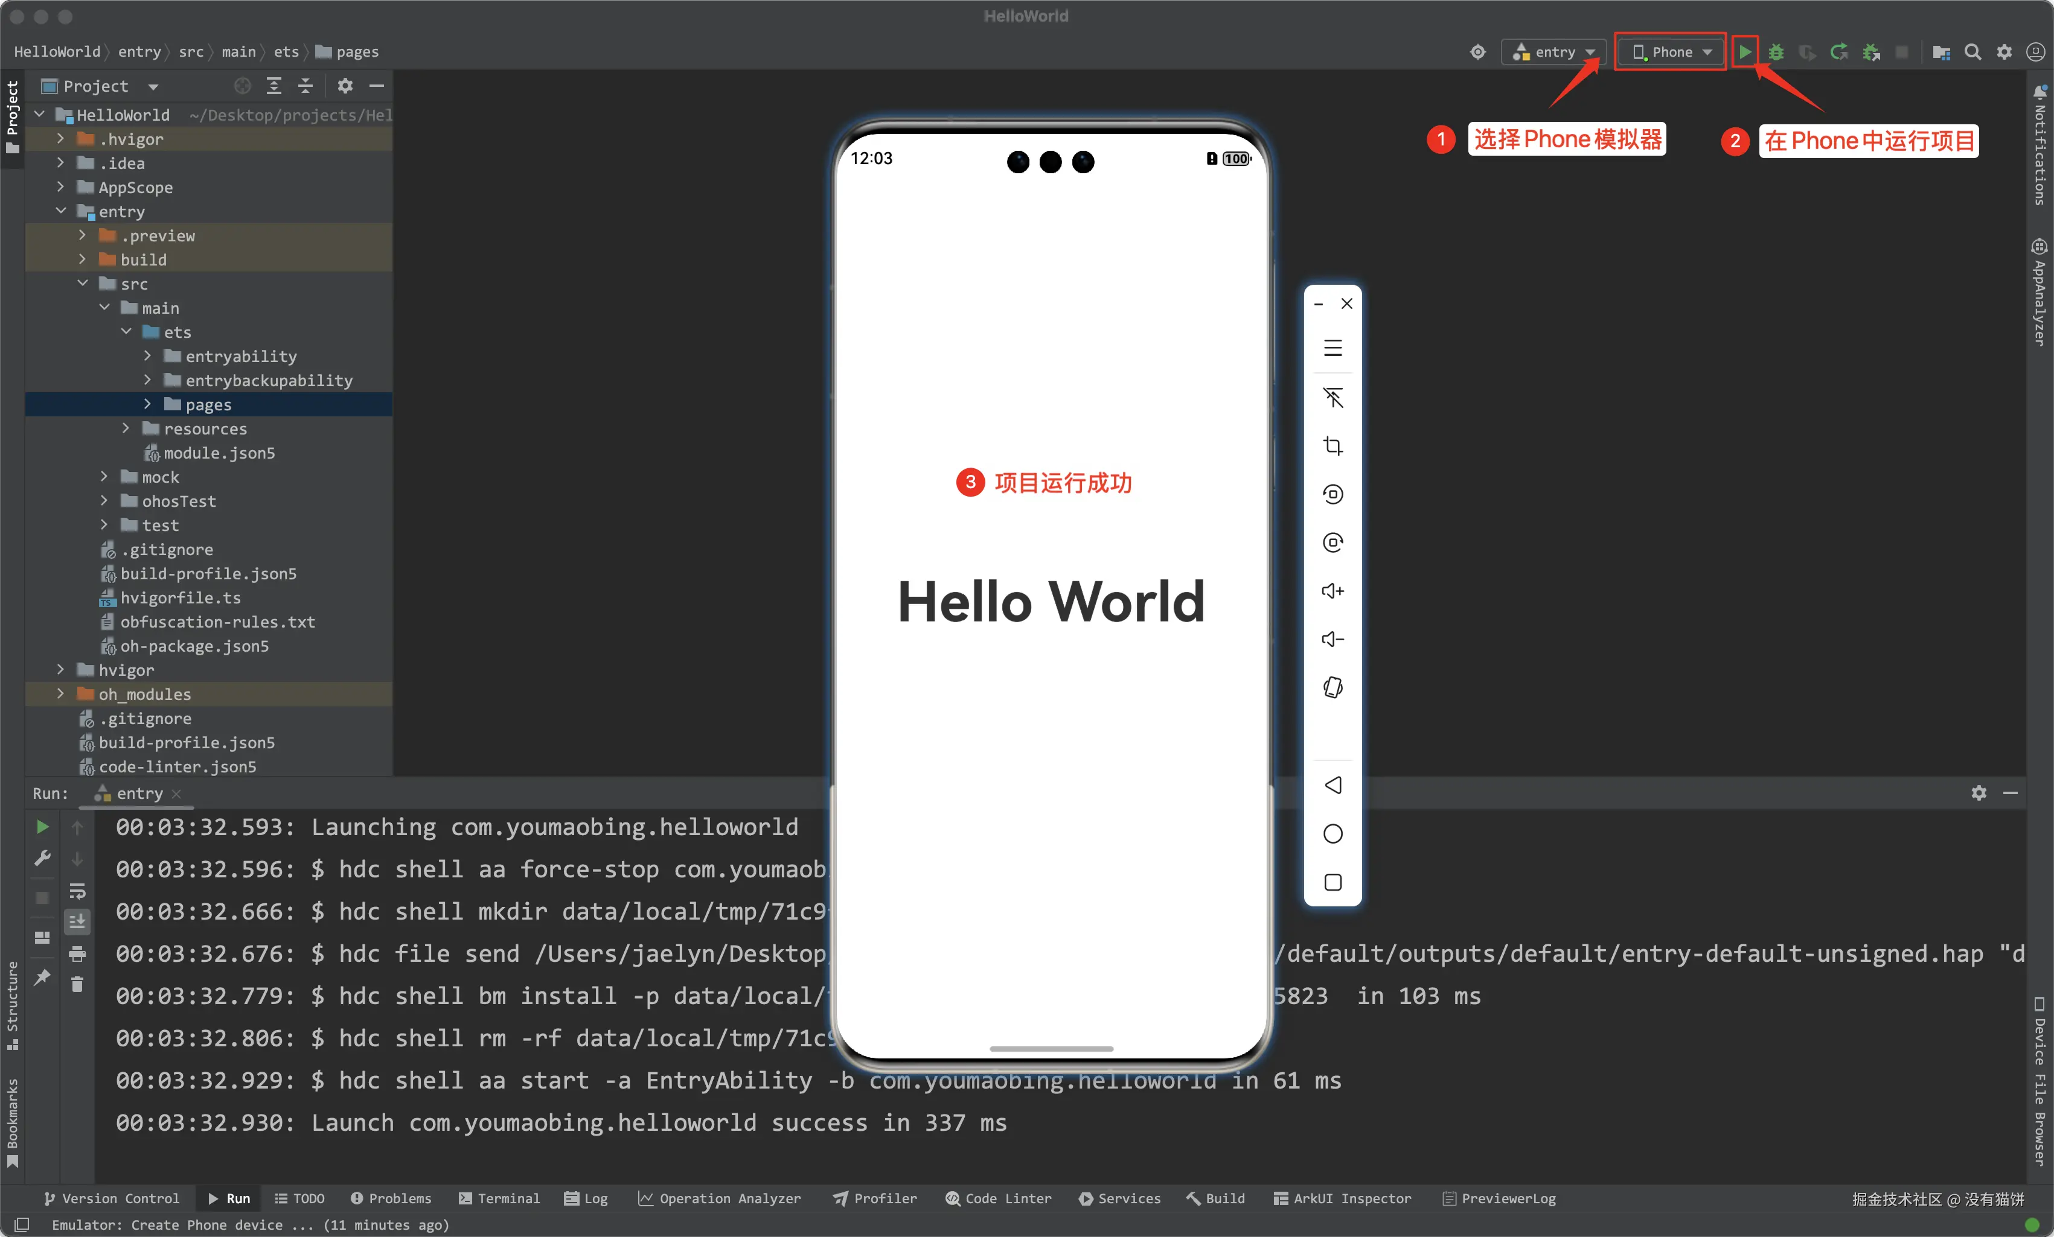Click the emulator screenshot crop icon
Viewport: 2054px width, 1237px height.
(1332, 446)
